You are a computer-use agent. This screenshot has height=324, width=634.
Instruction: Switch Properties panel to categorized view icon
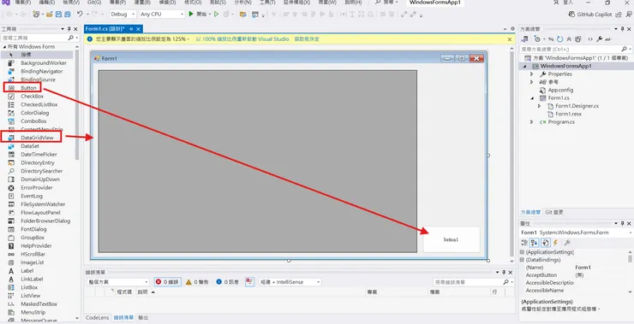(x=524, y=243)
